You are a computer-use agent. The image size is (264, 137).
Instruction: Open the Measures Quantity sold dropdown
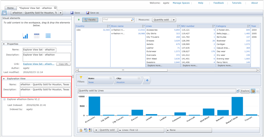point(174,20)
